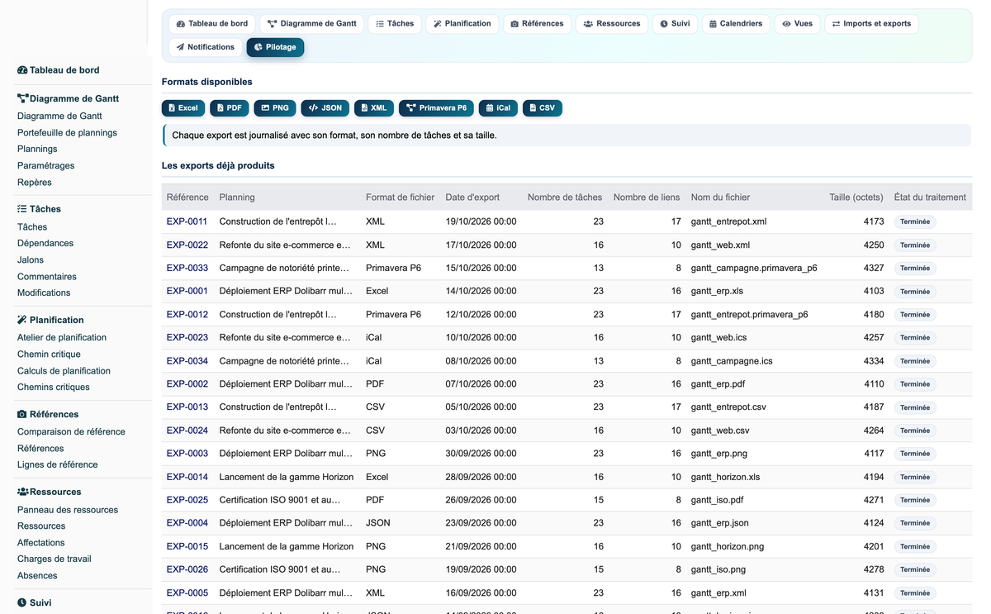Go to Affectations in sidebar

pos(41,543)
